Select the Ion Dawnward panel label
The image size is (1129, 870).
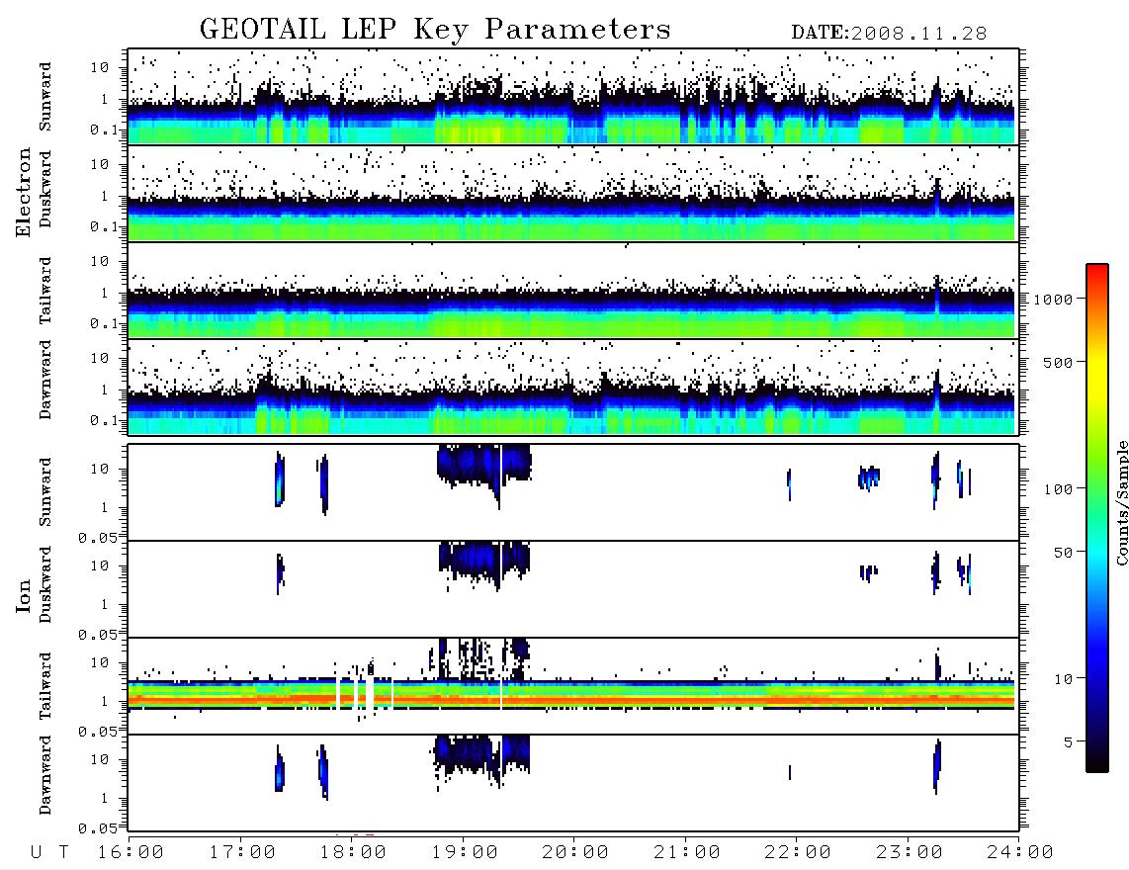click(x=44, y=775)
